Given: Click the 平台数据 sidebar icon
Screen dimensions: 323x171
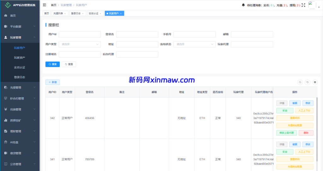Looking at the screenshot, I should pyautogui.click(x=6, y=26).
